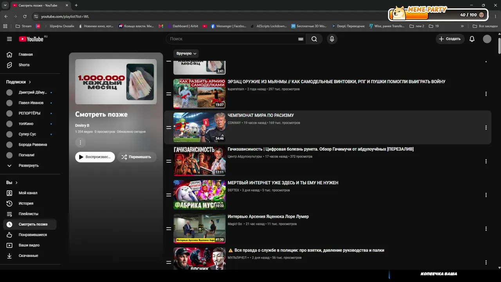Open the ЧЕМПИОНАТ МИРА ПО РАСИЗМУ thumbnail
Image resolution: width=501 pixels, height=282 pixels.
pyautogui.click(x=200, y=127)
